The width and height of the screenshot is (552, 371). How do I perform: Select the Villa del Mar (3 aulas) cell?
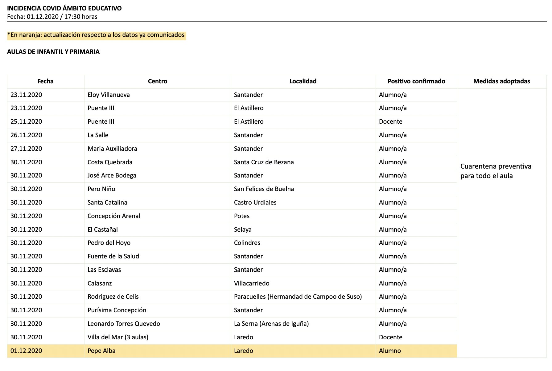(118, 337)
